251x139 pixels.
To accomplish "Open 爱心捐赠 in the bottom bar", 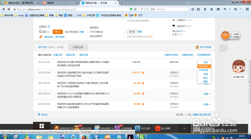I will tap(162, 128).
